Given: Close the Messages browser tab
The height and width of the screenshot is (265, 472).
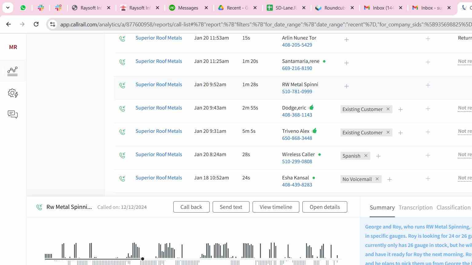Looking at the screenshot, I should click(x=206, y=8).
